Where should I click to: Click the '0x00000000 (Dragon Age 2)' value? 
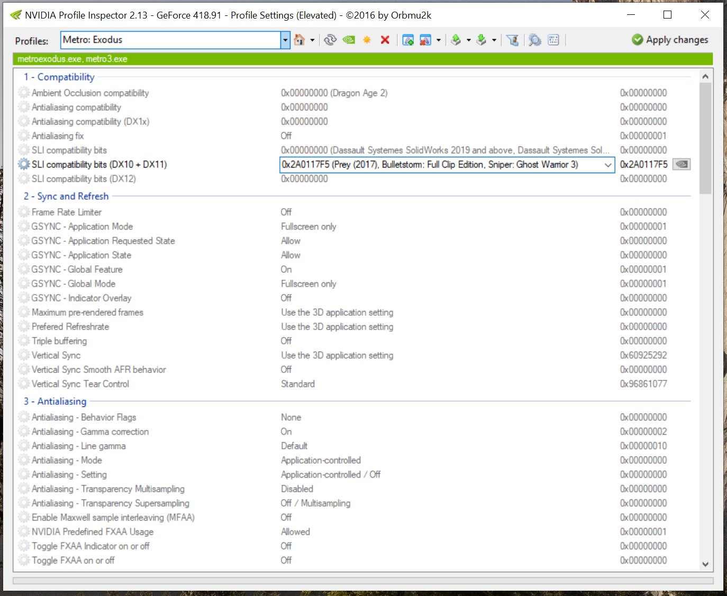tap(334, 93)
